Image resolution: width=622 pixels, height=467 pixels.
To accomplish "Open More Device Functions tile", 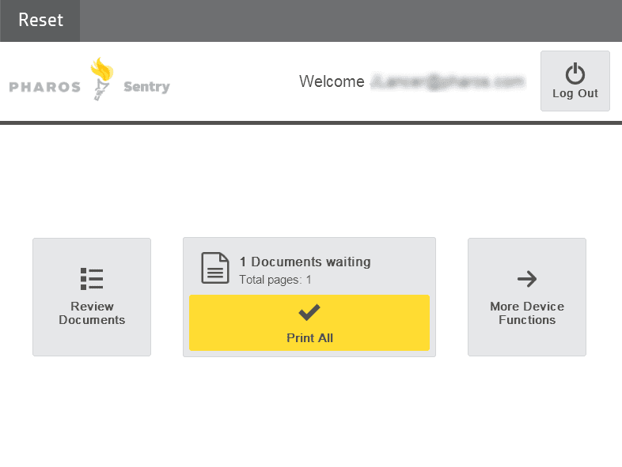I will pos(527,297).
